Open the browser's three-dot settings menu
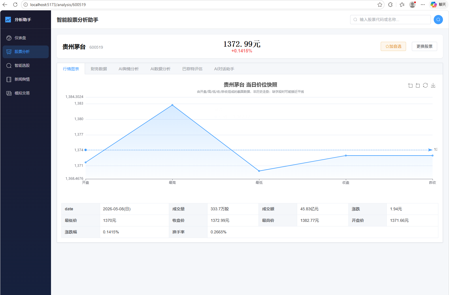 coord(423,5)
